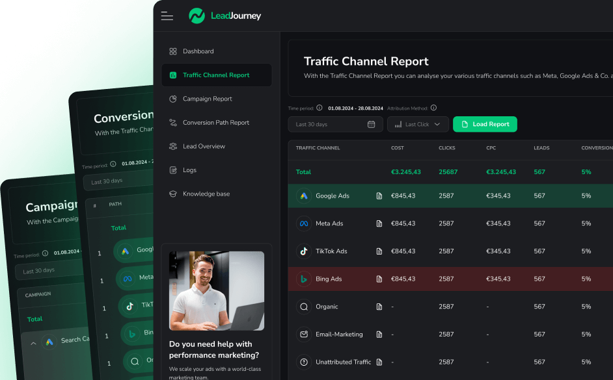
Task: Click the photo of the man with laptop
Action: click(217, 290)
